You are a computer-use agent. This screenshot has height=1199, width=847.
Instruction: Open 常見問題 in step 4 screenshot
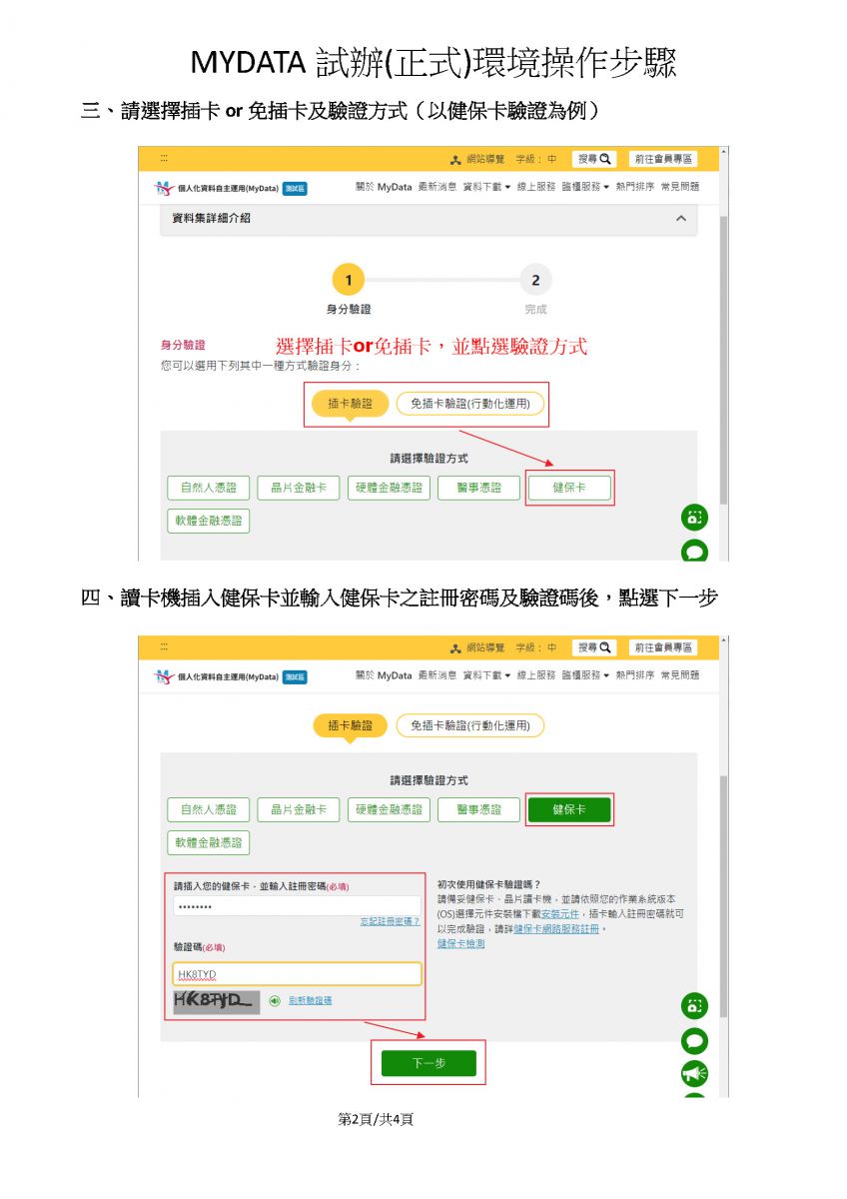[x=680, y=675]
